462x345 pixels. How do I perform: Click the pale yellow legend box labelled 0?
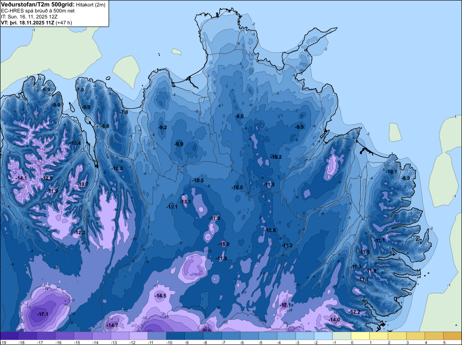pyautogui.click(x=360, y=336)
